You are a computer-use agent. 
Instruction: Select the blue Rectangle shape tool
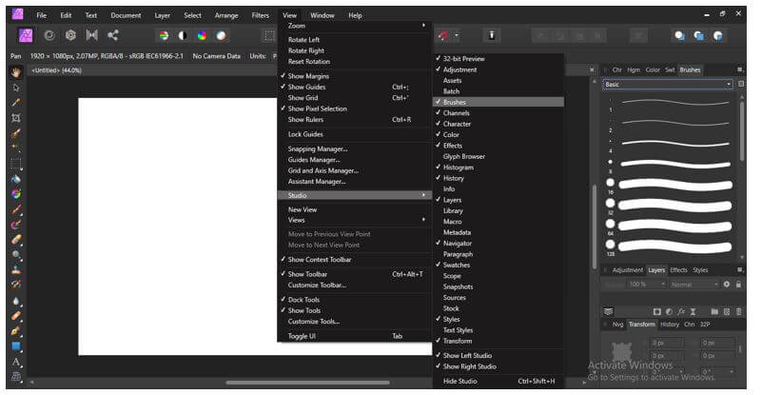click(16, 346)
